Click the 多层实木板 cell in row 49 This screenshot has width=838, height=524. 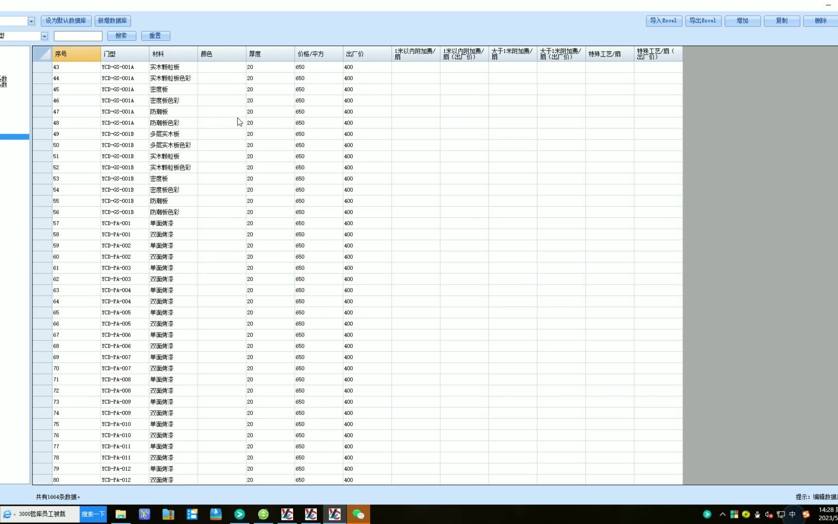pyautogui.click(x=174, y=134)
